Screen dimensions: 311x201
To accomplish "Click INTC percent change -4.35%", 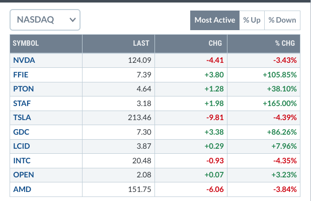I will click(x=285, y=161).
